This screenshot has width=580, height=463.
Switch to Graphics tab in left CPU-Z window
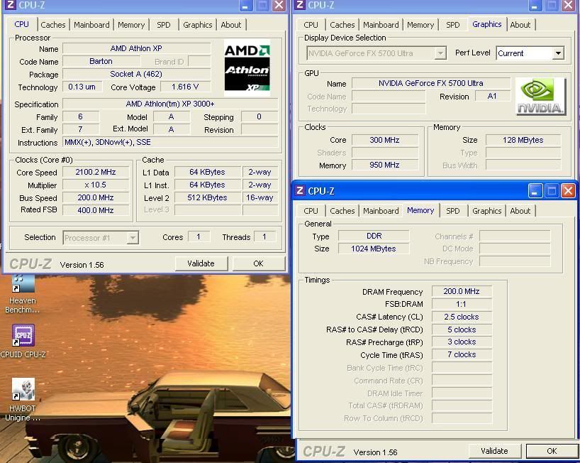click(198, 25)
